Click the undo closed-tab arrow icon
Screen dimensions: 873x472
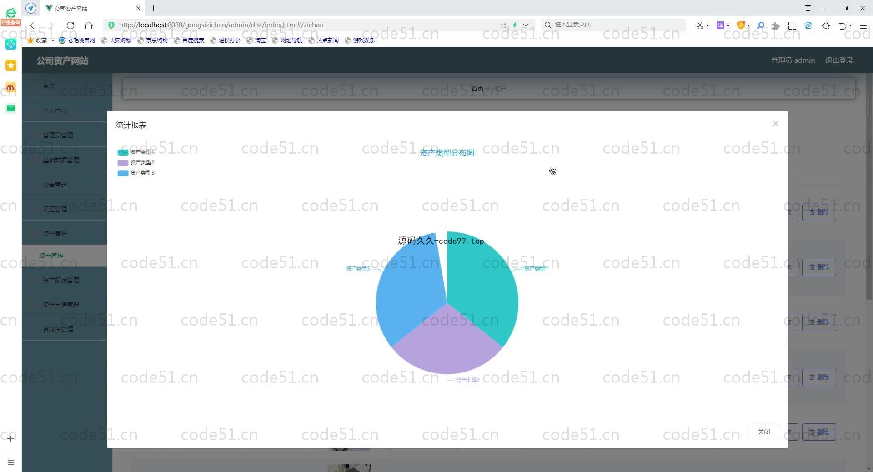pos(843,25)
